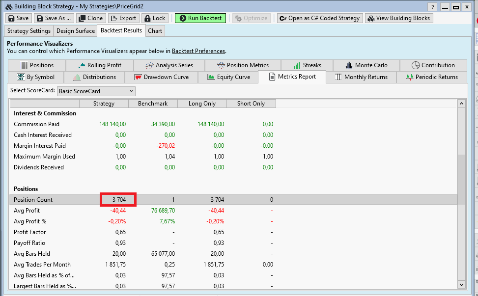478x296 pixels.
Task: Expand the Select ScoreCard dropdown
Action: pyautogui.click(x=96, y=91)
